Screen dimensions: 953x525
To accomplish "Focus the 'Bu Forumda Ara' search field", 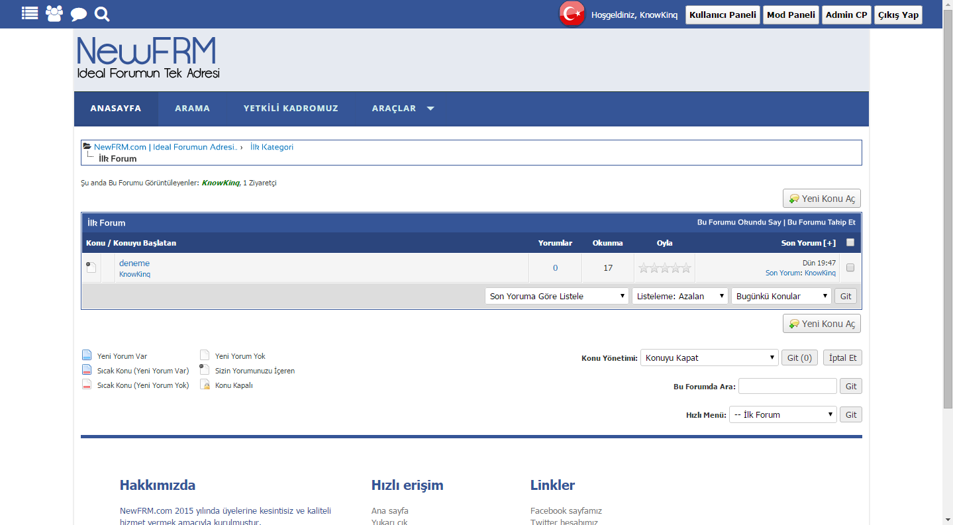I will pyautogui.click(x=787, y=386).
